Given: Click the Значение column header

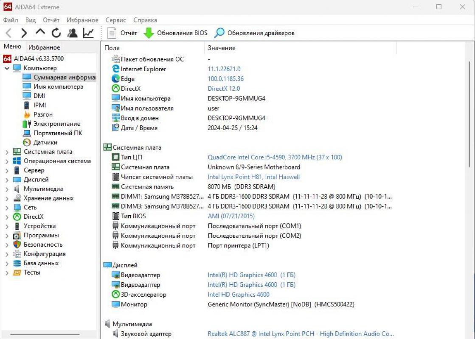Looking at the screenshot, I should pyautogui.click(x=221, y=48).
